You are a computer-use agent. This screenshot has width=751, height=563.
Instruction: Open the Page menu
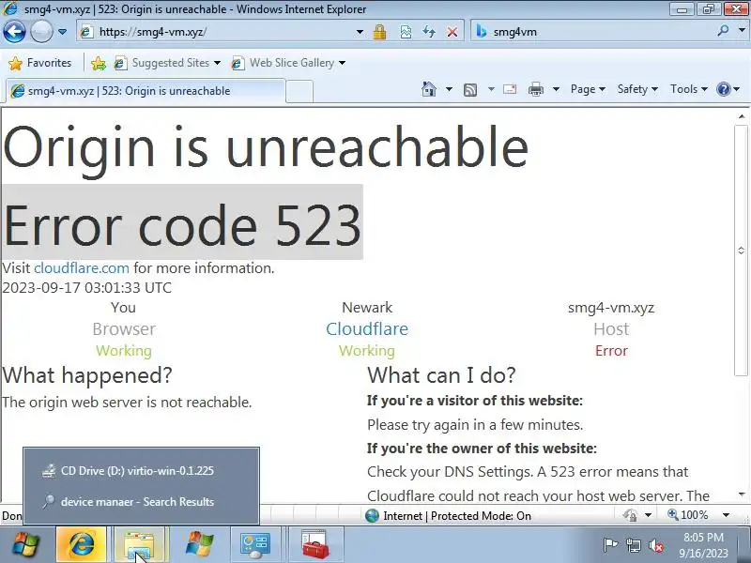click(x=588, y=89)
